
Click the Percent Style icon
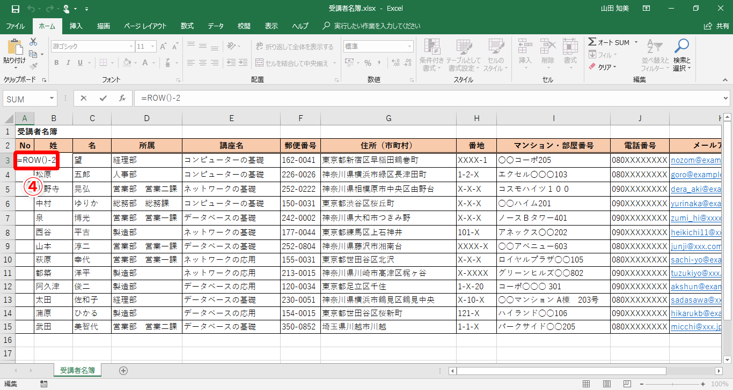click(368, 63)
